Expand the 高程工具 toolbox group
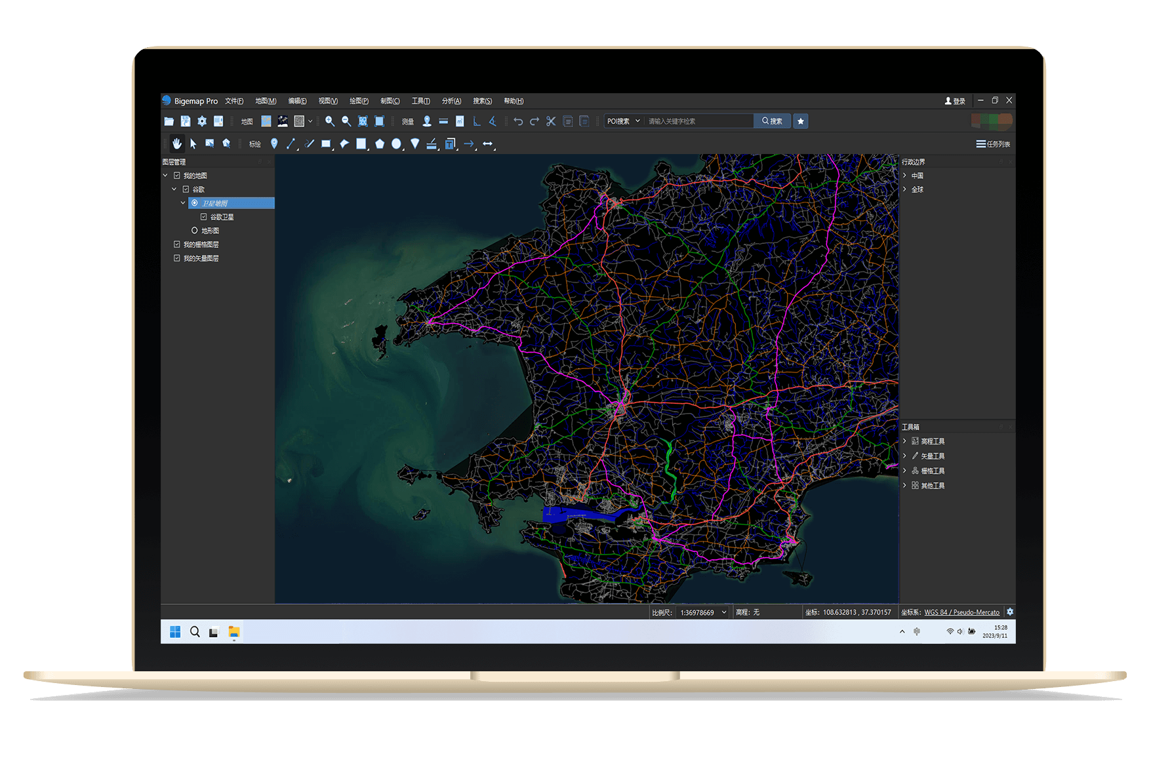The width and height of the screenshot is (1151, 767). pos(905,441)
